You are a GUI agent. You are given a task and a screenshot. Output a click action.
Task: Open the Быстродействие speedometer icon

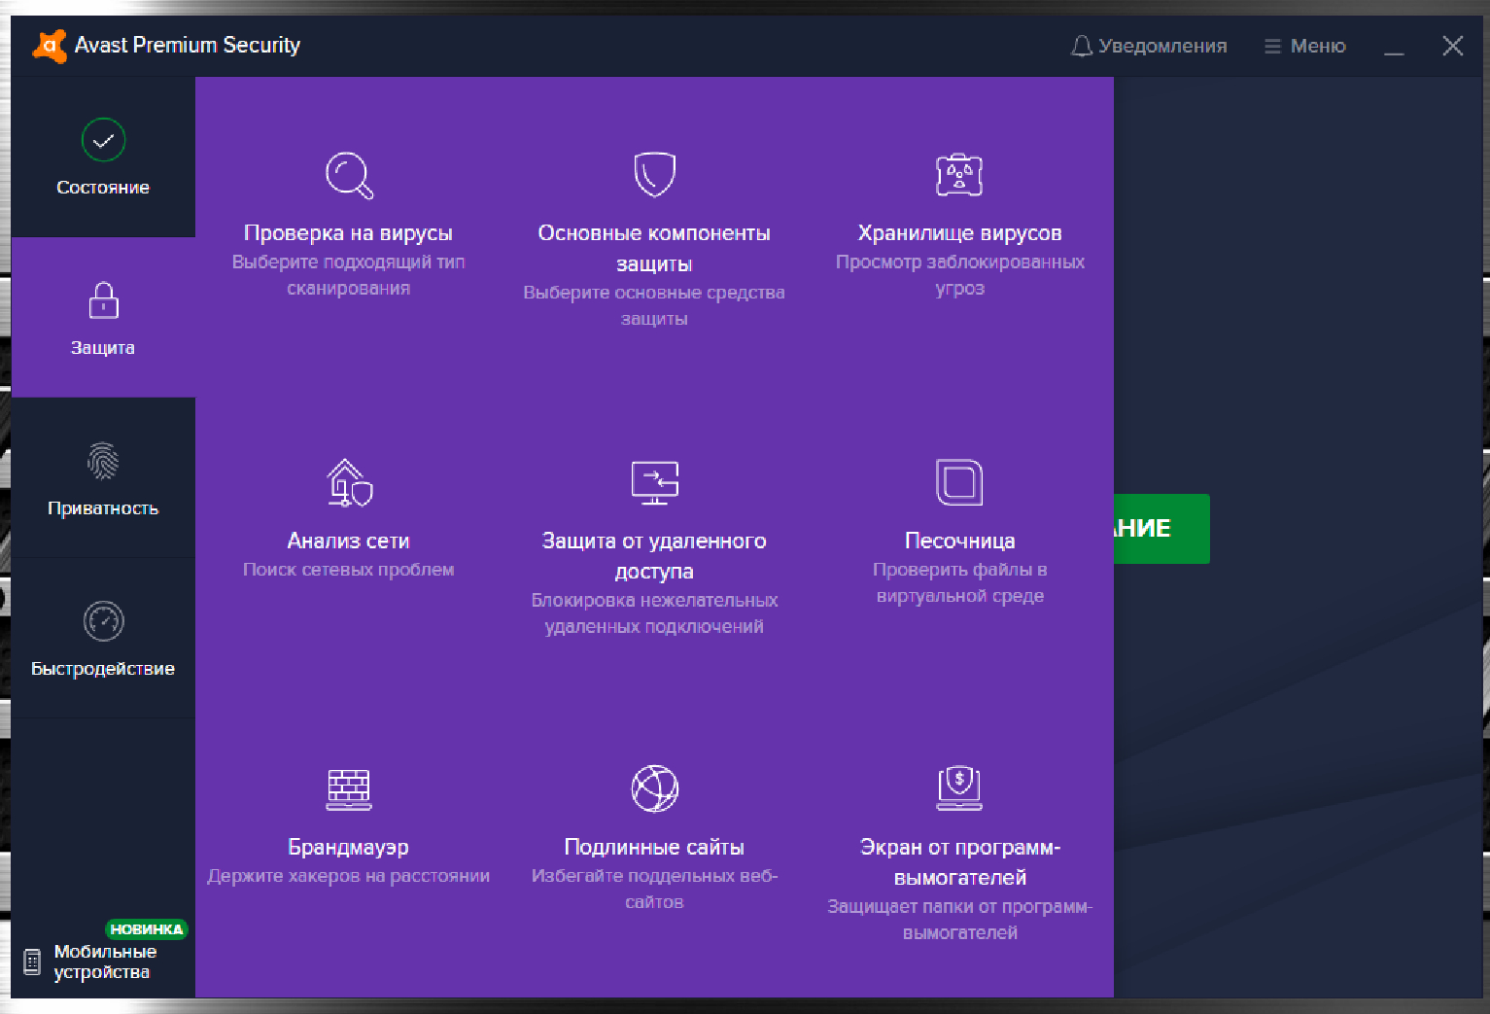tap(103, 621)
